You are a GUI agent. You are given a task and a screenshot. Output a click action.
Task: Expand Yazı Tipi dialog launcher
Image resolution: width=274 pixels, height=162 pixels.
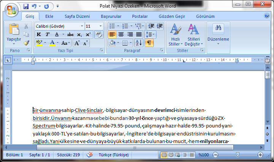(x=101, y=50)
